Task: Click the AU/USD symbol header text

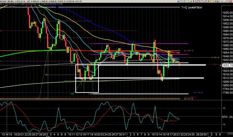Action: tap(3, 1)
